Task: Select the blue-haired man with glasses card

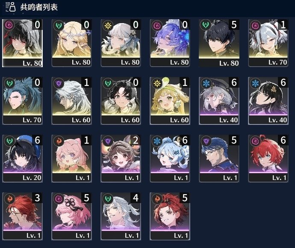Action: click(x=219, y=159)
